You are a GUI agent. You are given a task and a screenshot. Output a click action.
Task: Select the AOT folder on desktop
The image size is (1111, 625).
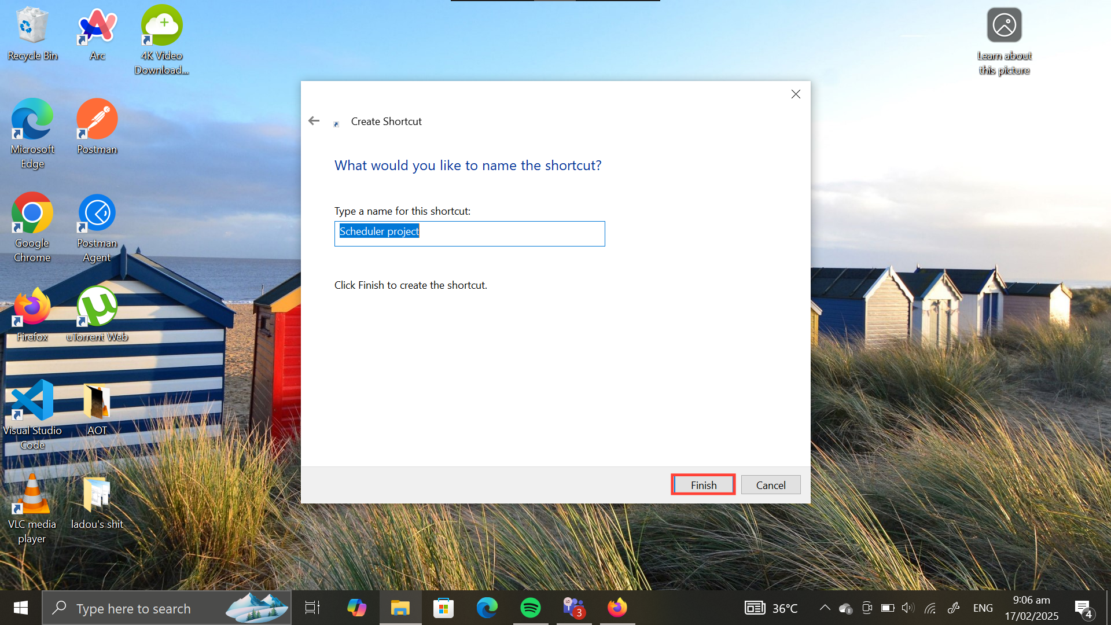97,400
